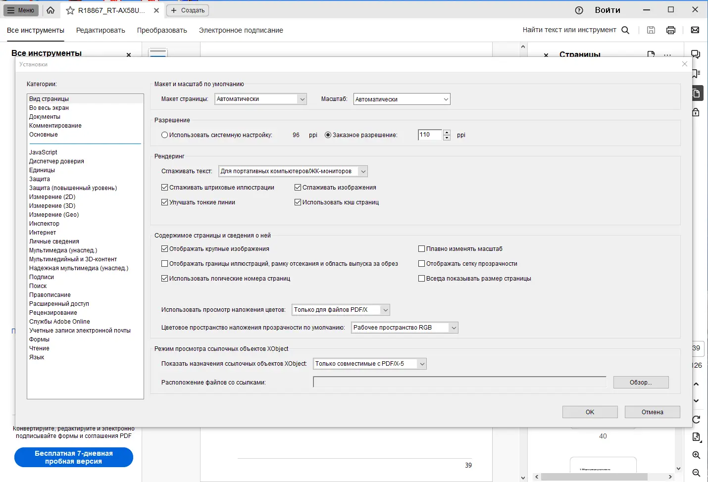Click the save diskette icon

point(651,30)
